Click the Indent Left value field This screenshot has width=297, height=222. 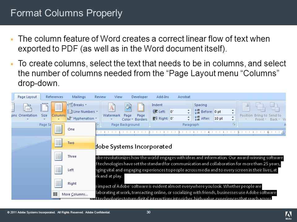(178, 112)
